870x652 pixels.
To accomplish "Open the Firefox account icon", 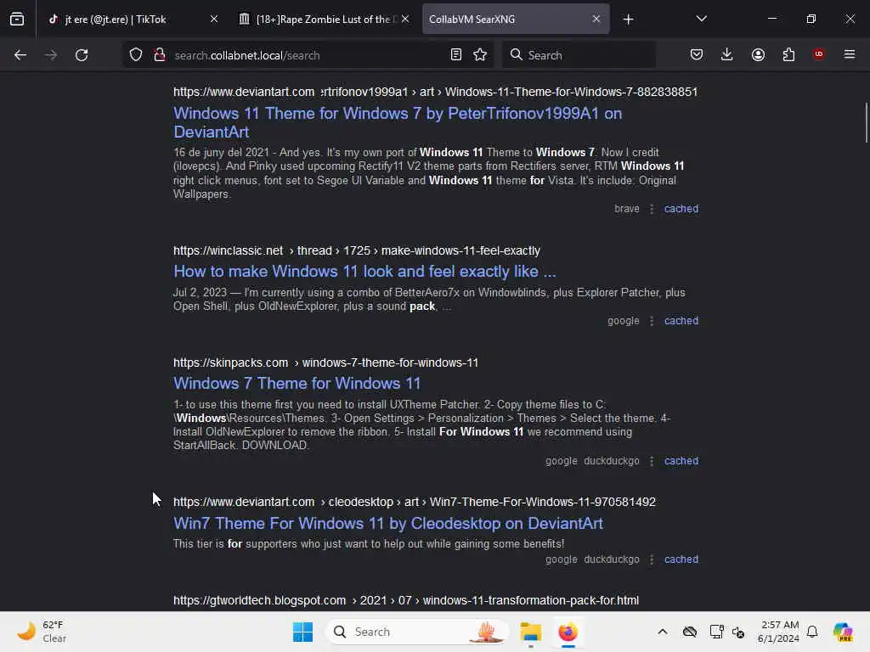I will click(758, 54).
